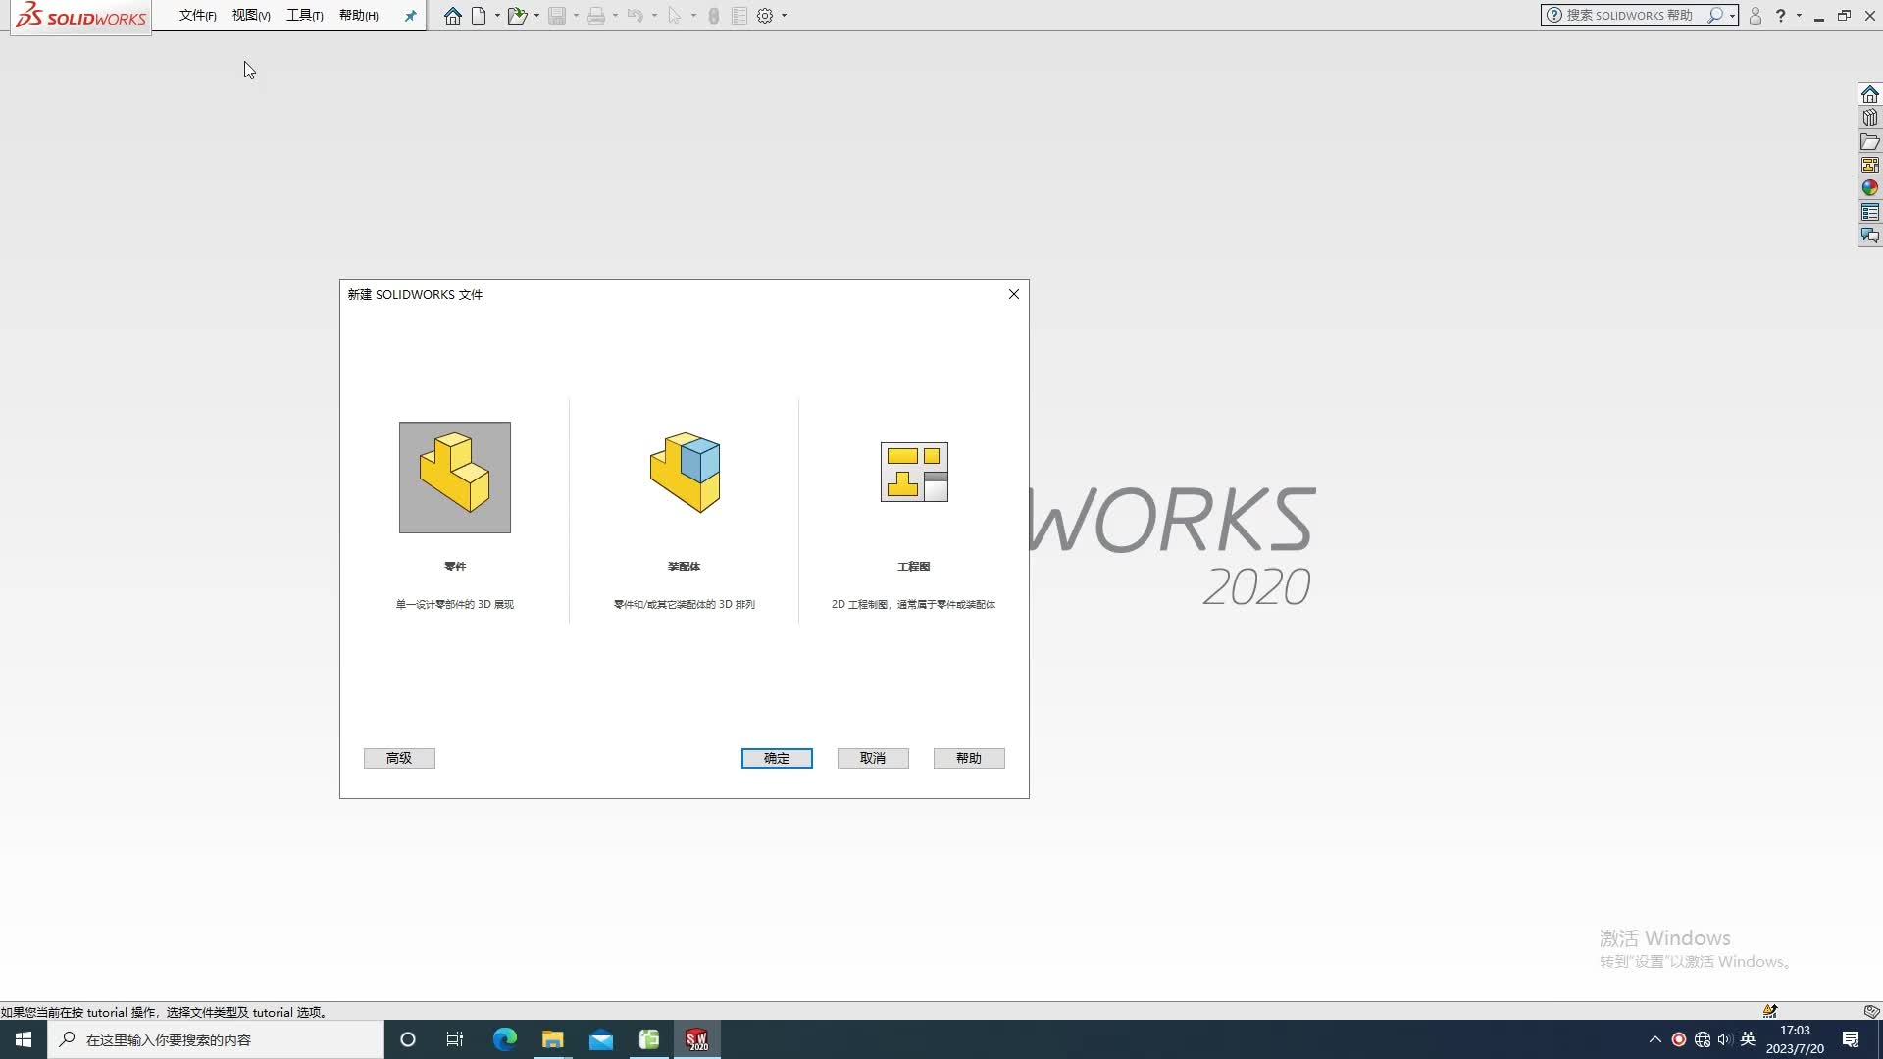Click the Select cursor tool icon

click(x=675, y=16)
